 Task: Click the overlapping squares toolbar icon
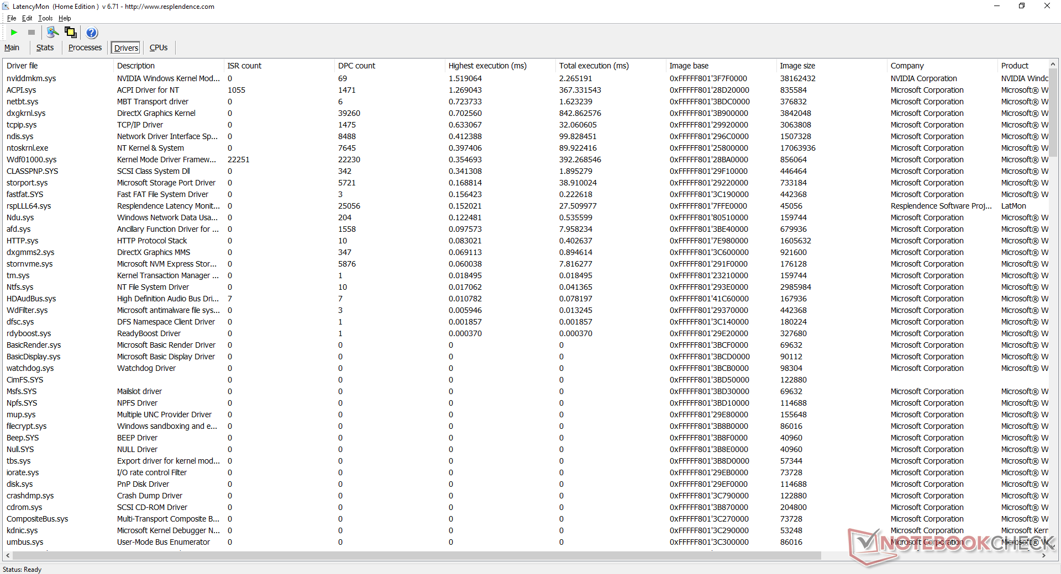71,33
